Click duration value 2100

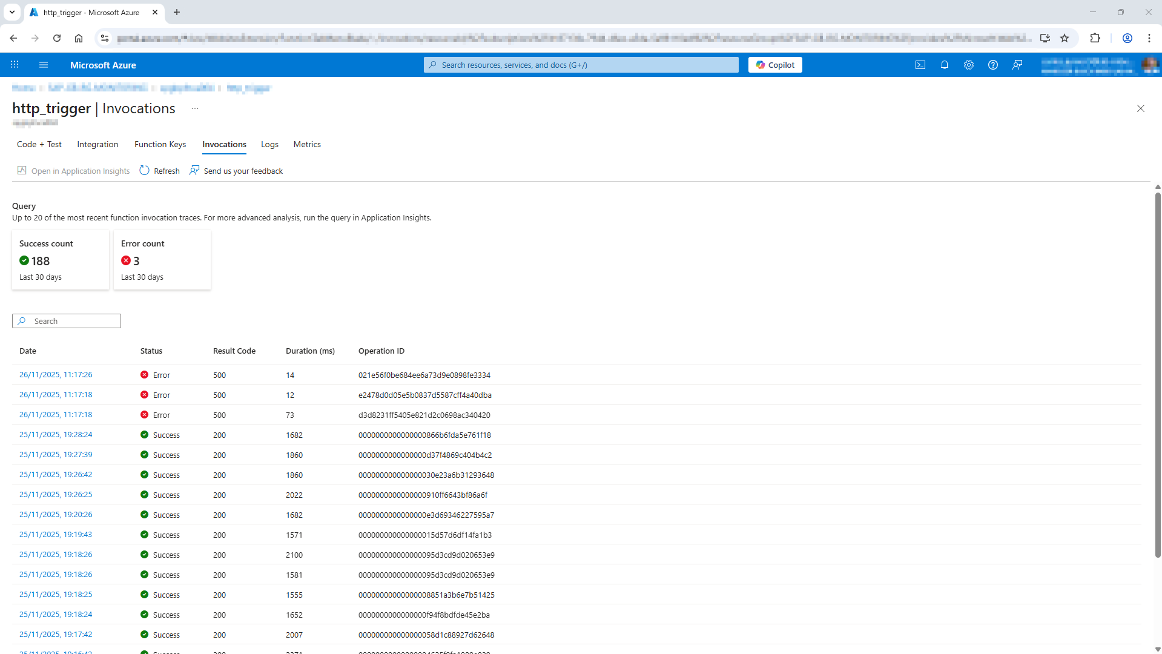pos(294,555)
